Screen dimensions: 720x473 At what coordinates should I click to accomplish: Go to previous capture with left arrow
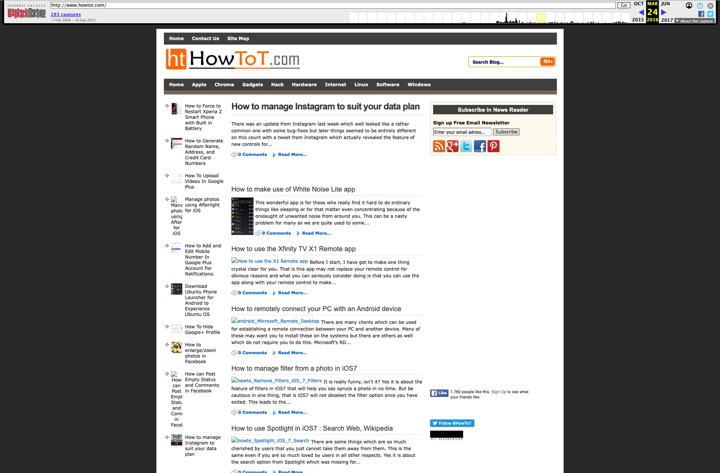(x=641, y=12)
